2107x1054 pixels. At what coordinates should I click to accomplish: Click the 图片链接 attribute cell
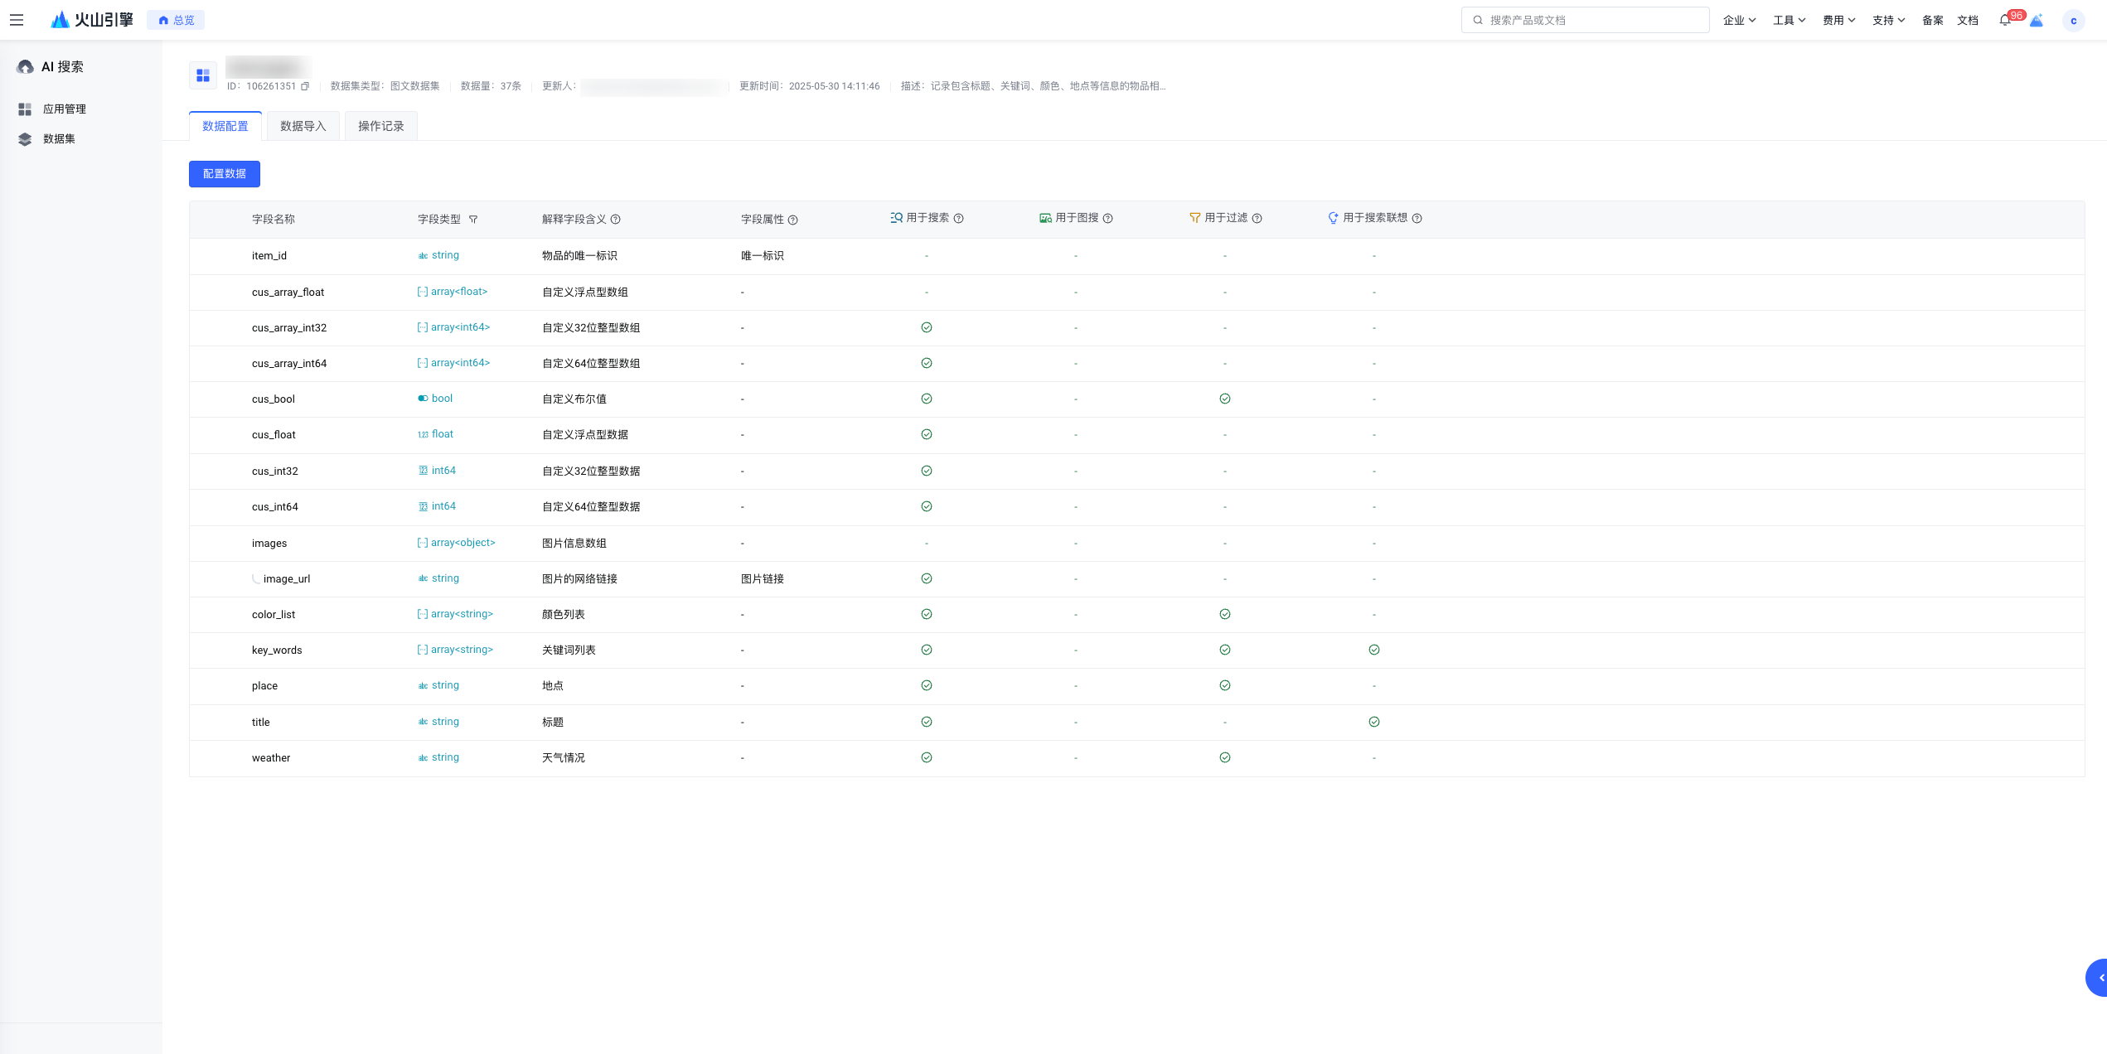tap(763, 579)
